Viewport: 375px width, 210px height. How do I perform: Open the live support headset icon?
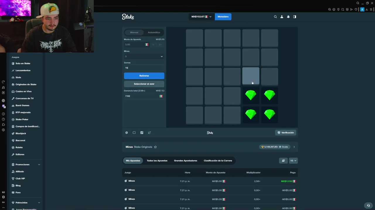tap(368, 205)
